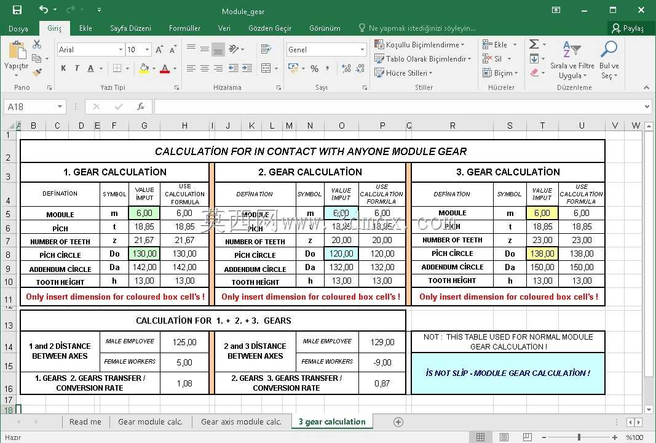Align text to the bottom
656x443 pixels.
point(218,49)
